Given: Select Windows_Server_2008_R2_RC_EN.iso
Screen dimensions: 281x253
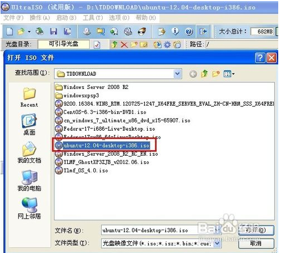Looking at the screenshot, I should coord(107,154).
